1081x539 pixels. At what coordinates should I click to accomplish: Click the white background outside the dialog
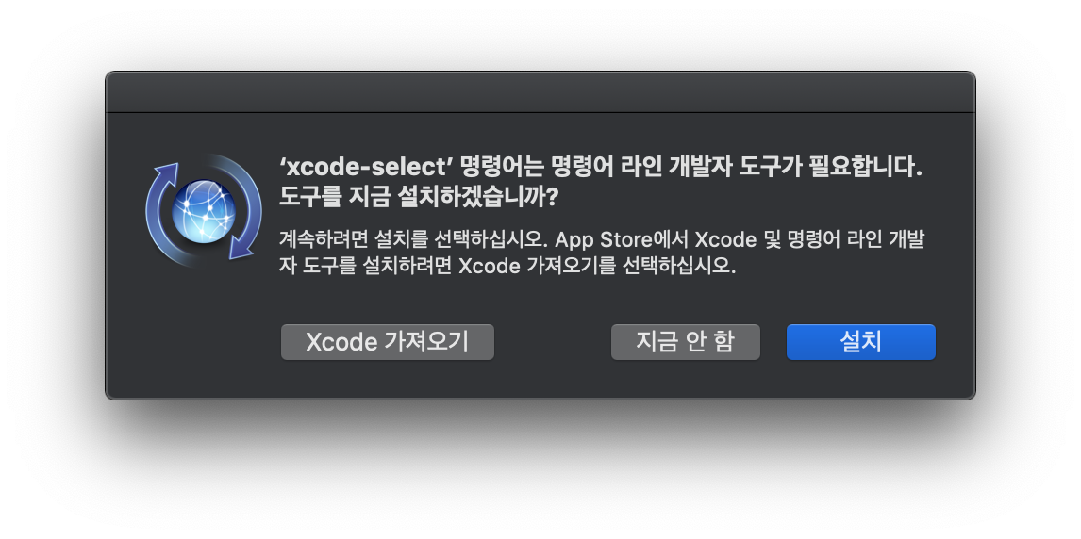point(540,475)
